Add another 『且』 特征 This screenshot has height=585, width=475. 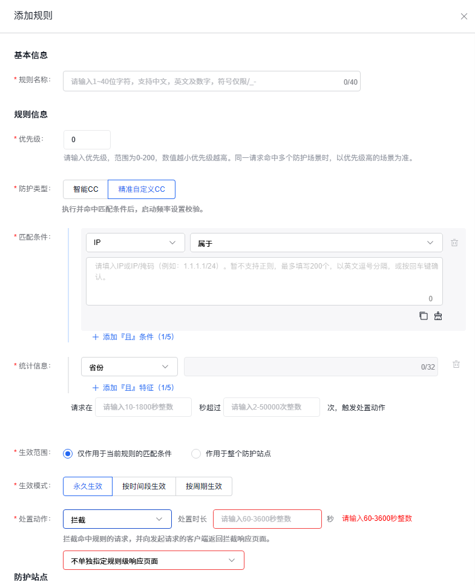[x=133, y=388]
